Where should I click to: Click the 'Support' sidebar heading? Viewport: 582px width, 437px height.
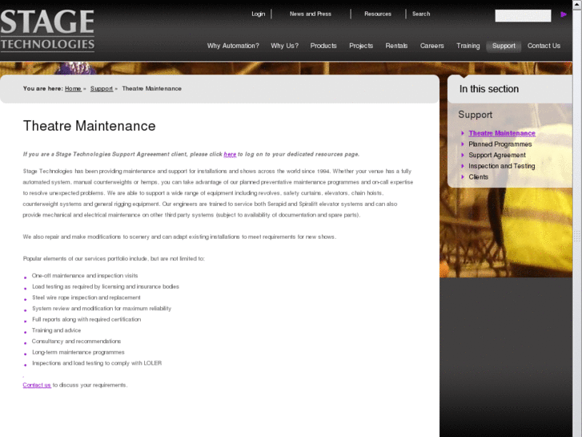pyautogui.click(x=475, y=115)
